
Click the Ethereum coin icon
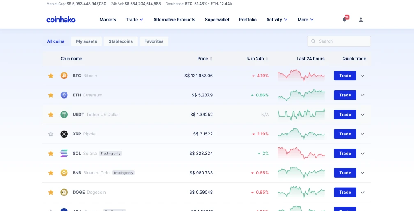click(64, 95)
